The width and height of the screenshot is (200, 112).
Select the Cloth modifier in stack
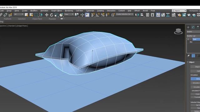click(196, 40)
